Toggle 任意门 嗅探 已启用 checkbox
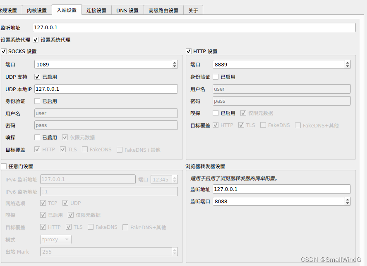Screen dimensions: 367x266 (x=43, y=215)
